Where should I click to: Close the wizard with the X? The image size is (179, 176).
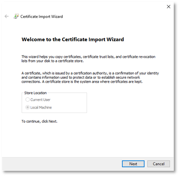pos(169,7)
